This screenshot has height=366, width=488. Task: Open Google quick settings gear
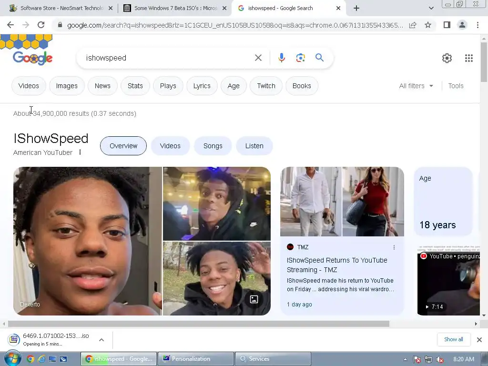pyautogui.click(x=447, y=58)
